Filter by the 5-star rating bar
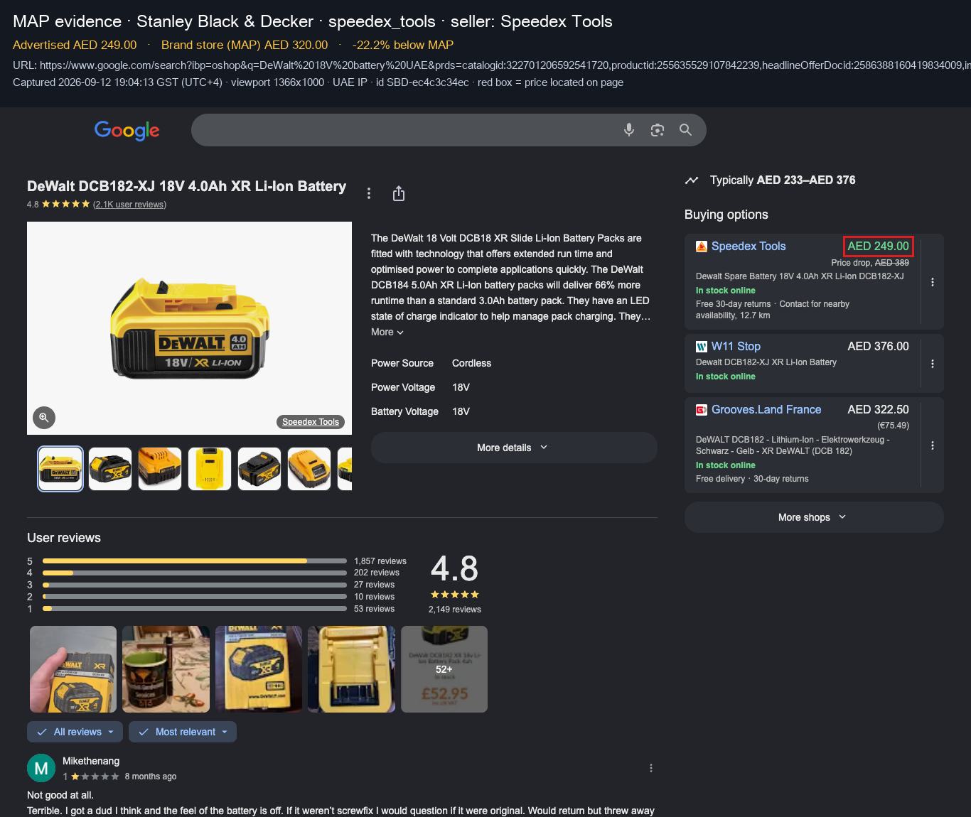This screenshot has width=971, height=817. tap(195, 561)
